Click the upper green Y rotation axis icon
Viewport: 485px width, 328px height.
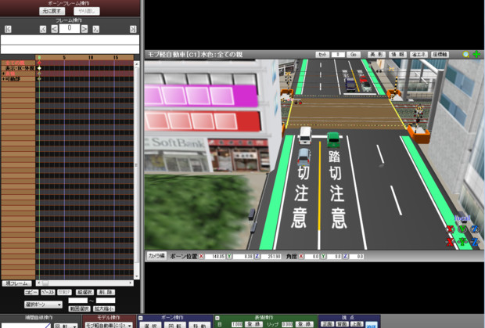point(462,229)
